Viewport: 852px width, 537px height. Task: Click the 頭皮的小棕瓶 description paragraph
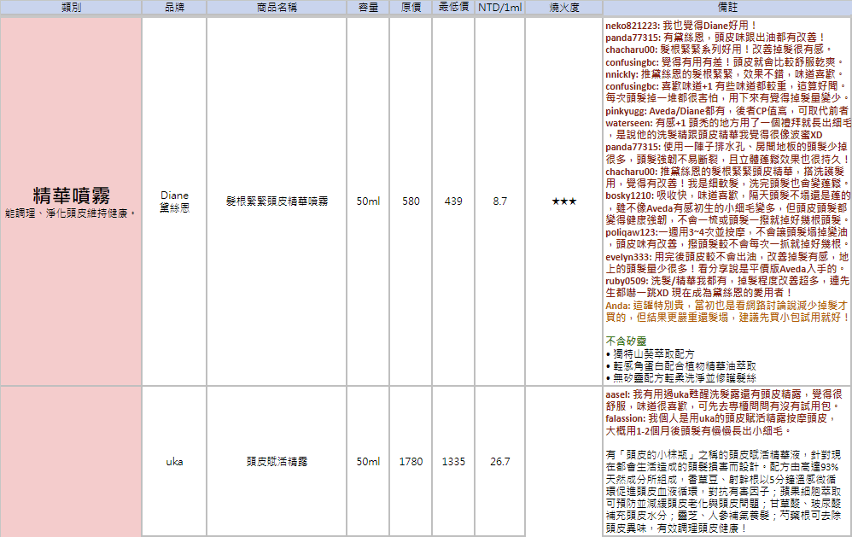(724, 492)
